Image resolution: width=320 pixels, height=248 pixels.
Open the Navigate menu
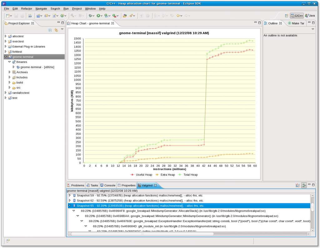point(41,8)
